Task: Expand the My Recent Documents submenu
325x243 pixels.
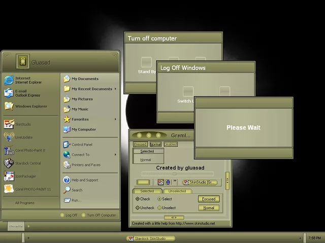Action: (x=115, y=89)
